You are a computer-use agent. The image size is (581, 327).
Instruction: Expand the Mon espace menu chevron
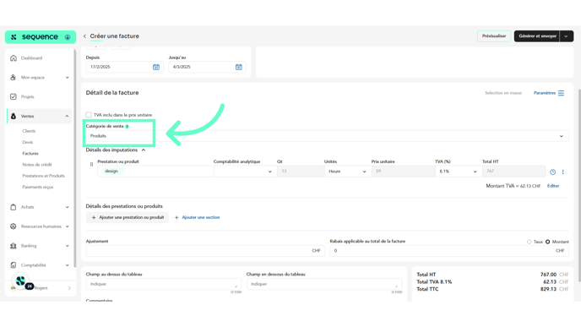pos(67,78)
